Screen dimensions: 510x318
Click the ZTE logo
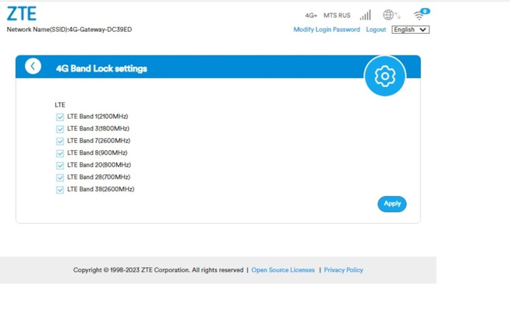coord(22,14)
